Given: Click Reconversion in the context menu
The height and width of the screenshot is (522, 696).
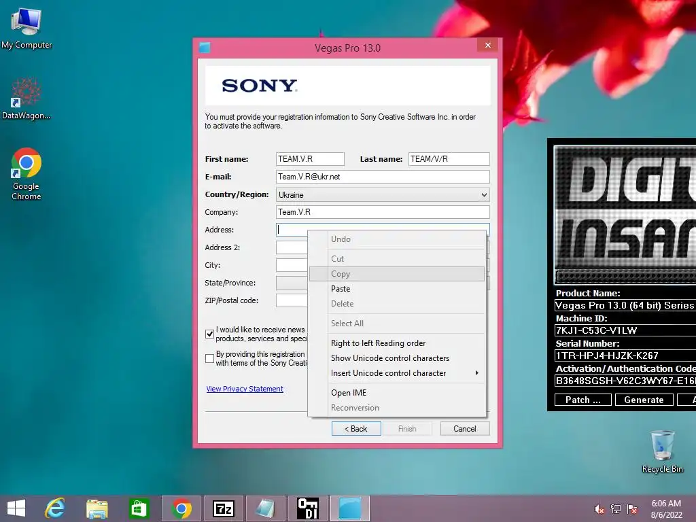Looking at the screenshot, I should pyautogui.click(x=397, y=408).
